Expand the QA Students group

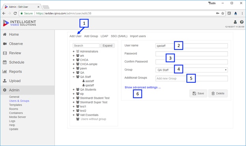coord(74,89)
